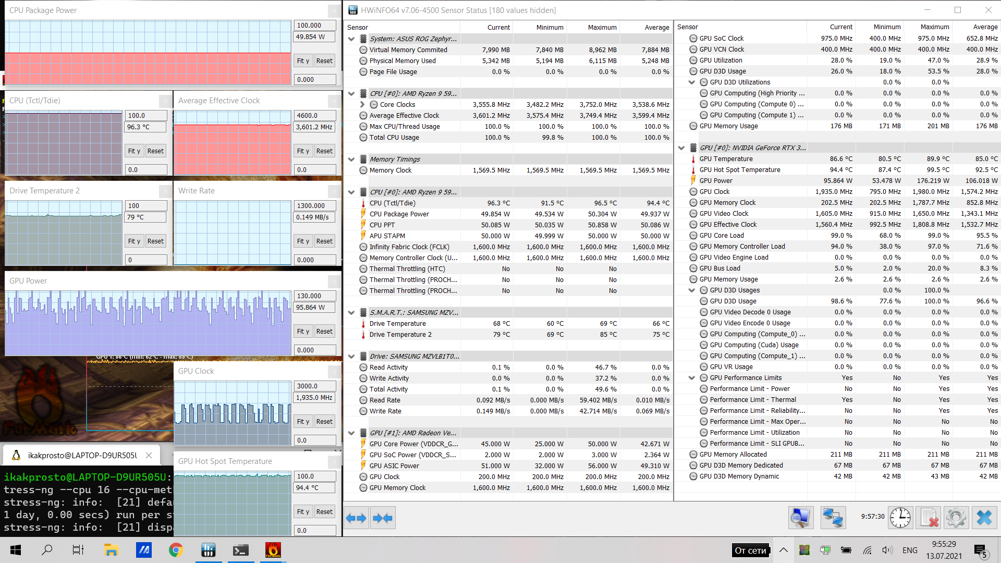
Task: Click Reset in GPU Clock graph
Action: coord(324,422)
